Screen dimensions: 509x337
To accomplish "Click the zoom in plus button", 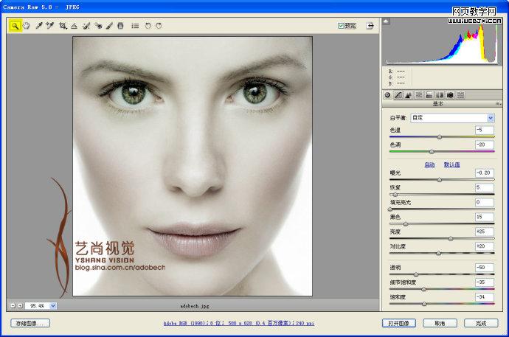I will [20, 306].
